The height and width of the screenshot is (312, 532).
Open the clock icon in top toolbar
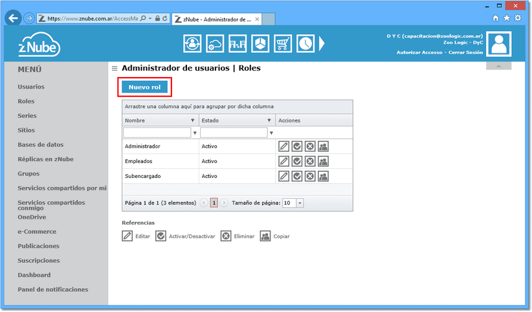pos(305,43)
